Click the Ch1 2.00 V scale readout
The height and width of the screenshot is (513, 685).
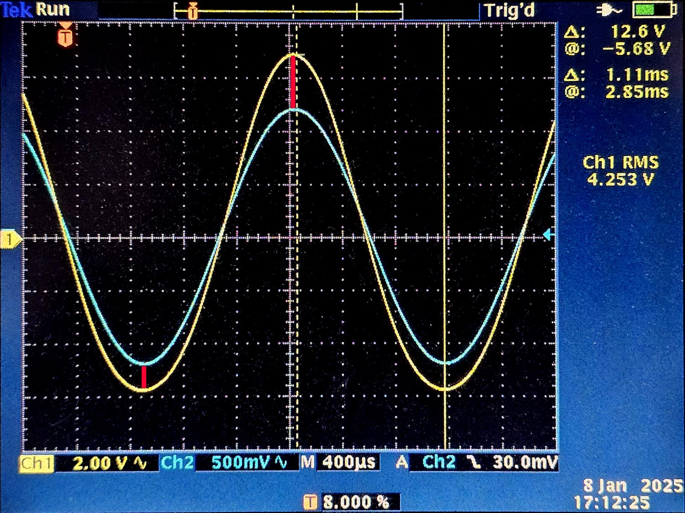click(100, 463)
